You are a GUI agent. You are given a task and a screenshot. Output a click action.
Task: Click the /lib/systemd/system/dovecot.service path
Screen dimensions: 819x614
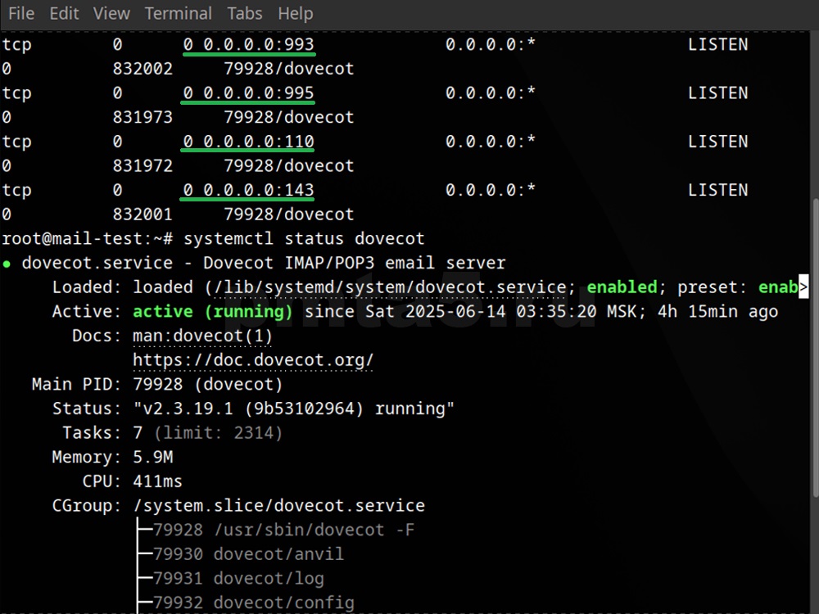coord(390,287)
